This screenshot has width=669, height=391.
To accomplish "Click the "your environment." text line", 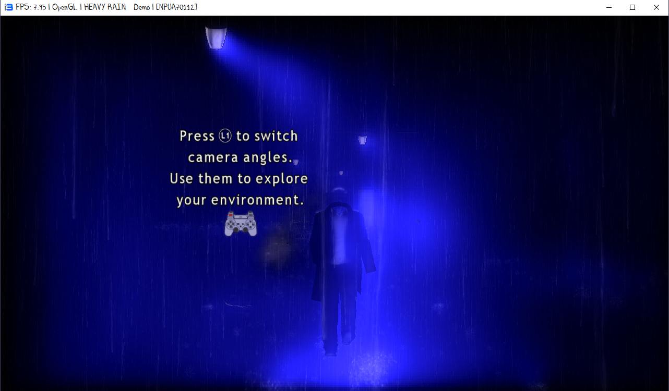I will pos(240,200).
